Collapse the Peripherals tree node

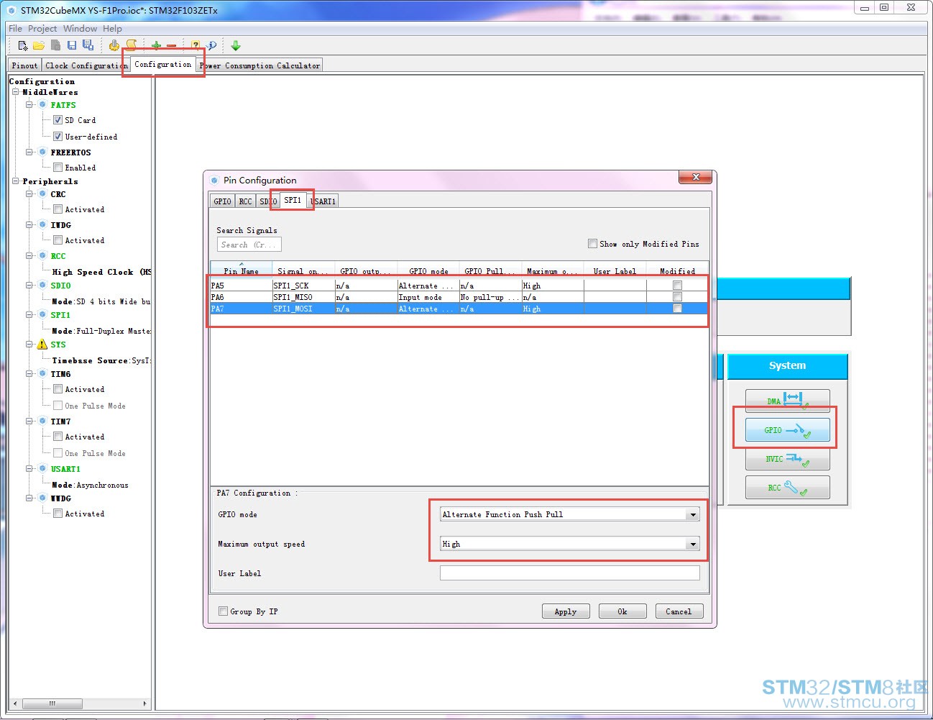point(16,181)
